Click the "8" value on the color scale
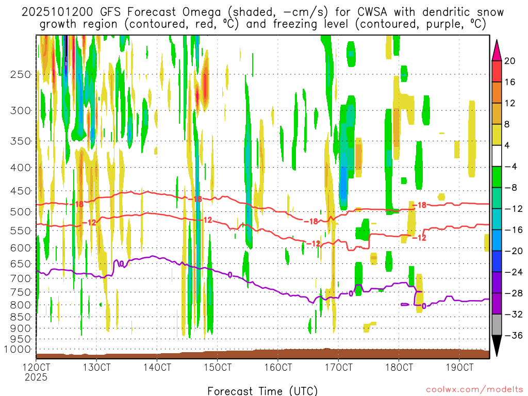The image size is (528, 396). (x=507, y=124)
